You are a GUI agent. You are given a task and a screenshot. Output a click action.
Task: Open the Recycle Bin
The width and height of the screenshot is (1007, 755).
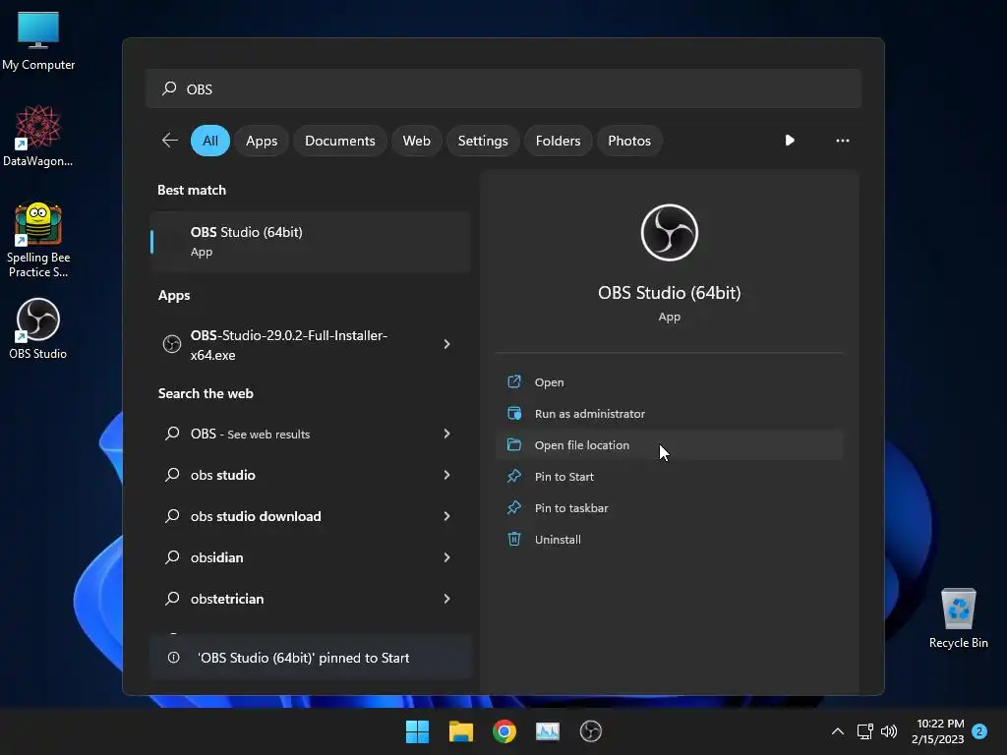click(x=958, y=617)
